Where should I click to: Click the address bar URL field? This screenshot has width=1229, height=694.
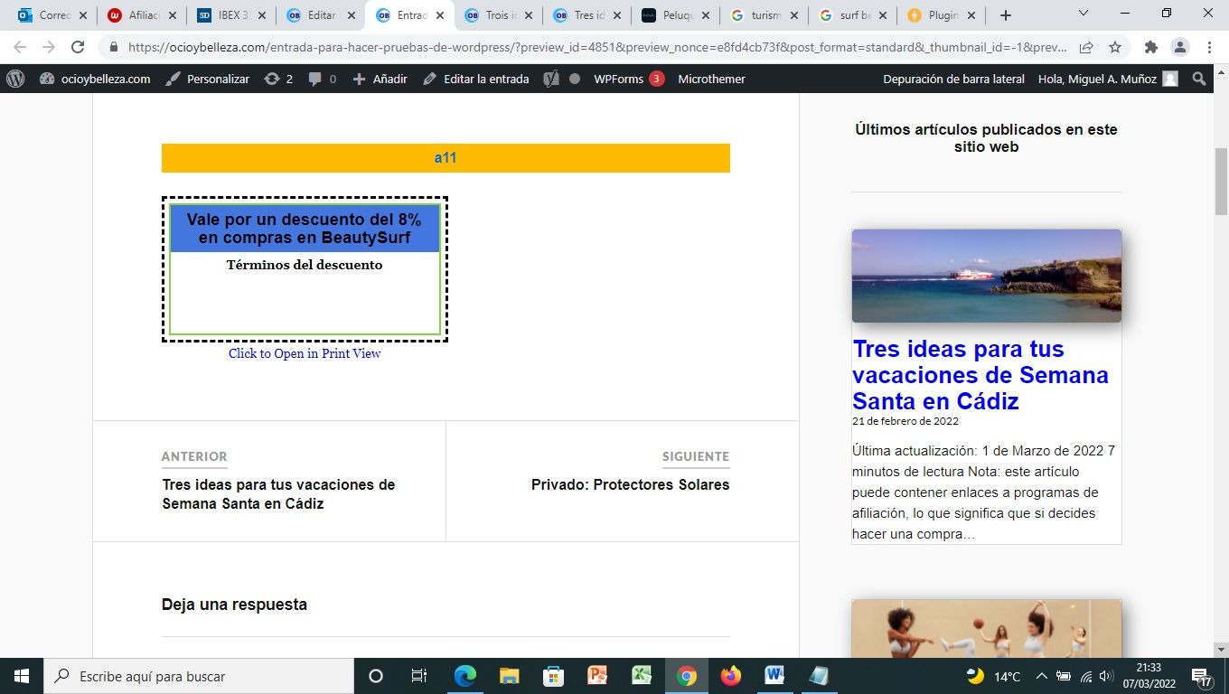pos(596,47)
